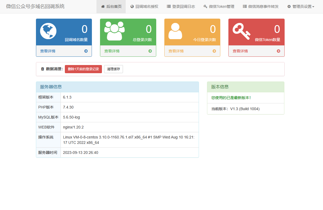This screenshot has width=323, height=210.
Task: Click the orange arrow circle icon under 今日登录次数
Action: coord(214,51)
